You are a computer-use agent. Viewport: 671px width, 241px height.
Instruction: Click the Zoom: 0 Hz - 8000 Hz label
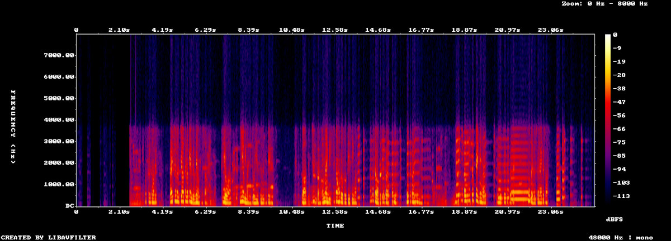[x=604, y=3]
